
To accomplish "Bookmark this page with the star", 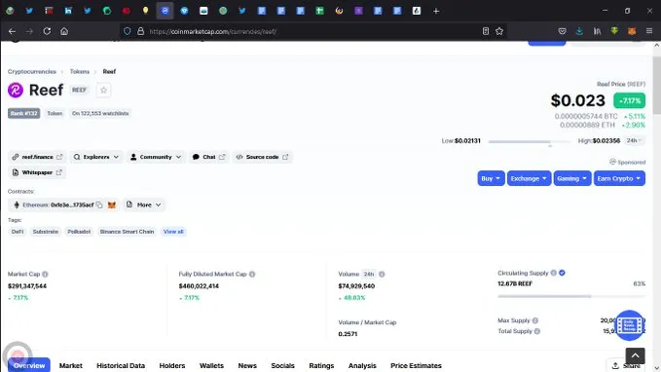I will coord(499,31).
